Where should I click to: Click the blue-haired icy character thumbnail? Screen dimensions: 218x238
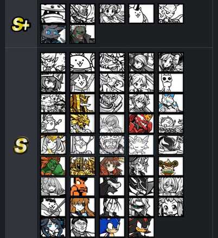[171, 103]
